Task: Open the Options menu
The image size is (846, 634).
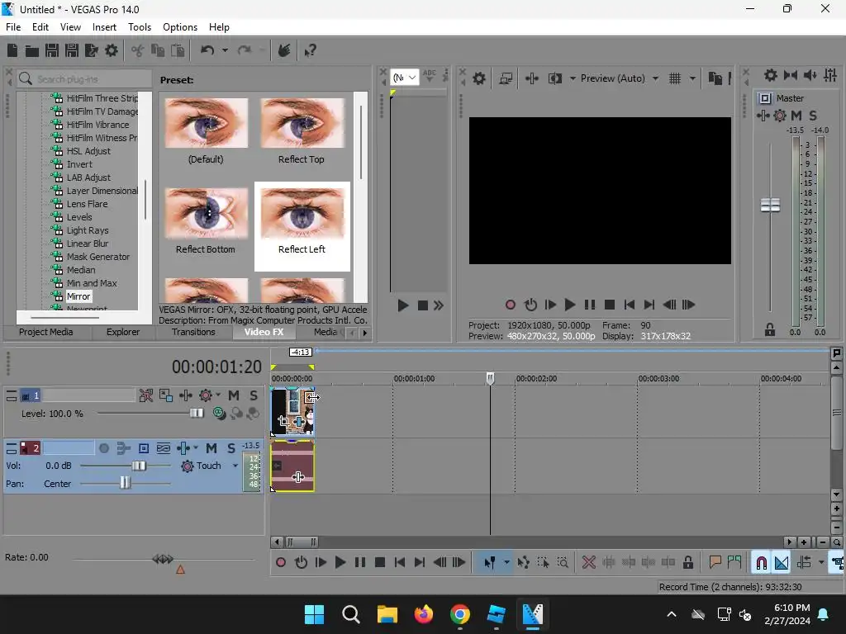Action: tap(179, 27)
